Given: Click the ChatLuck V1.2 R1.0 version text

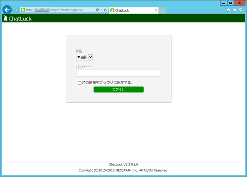Looking at the screenshot, I should pyautogui.click(x=123, y=165).
